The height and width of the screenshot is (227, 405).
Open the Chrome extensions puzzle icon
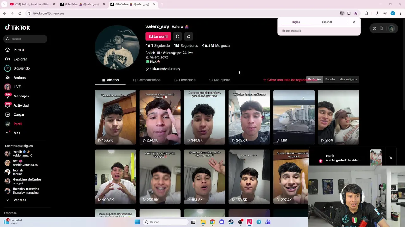[x=366, y=13]
